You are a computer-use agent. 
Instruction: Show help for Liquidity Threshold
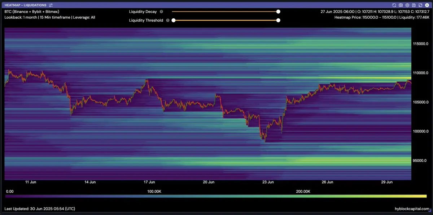coord(168,21)
